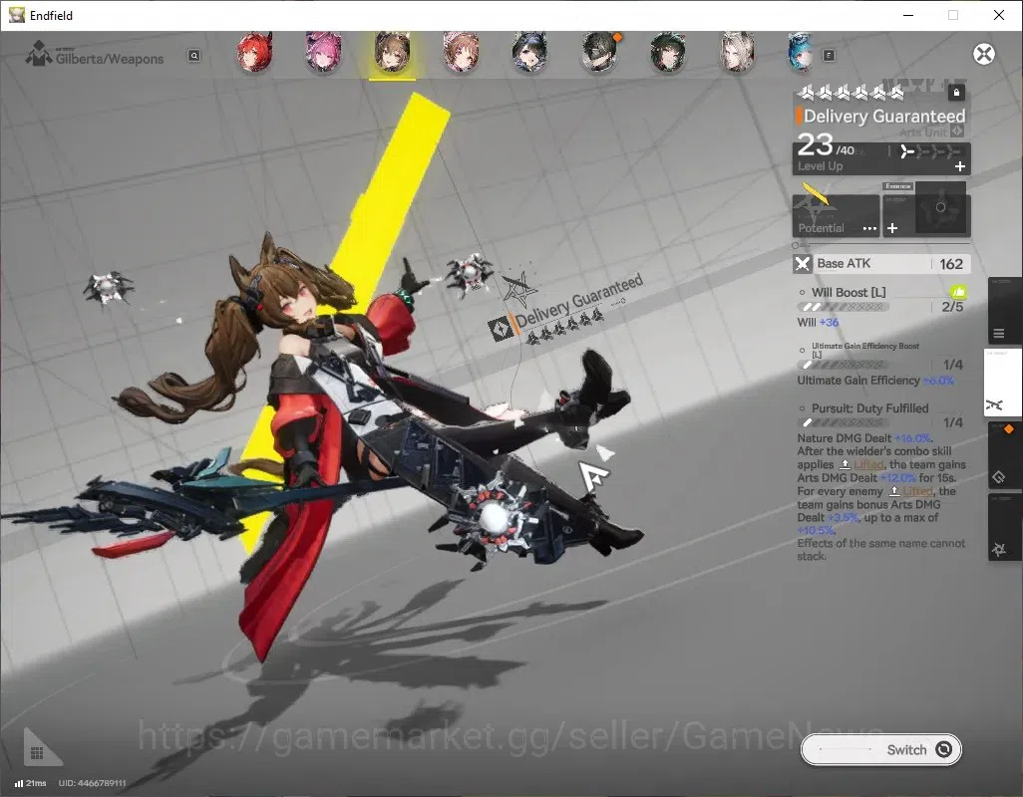Open the side tab with list-lines icon

1004,313
